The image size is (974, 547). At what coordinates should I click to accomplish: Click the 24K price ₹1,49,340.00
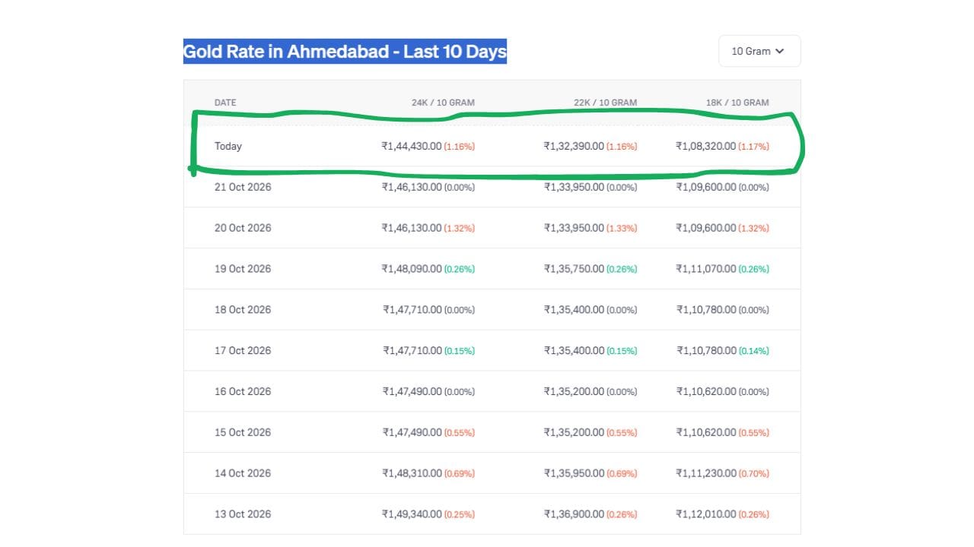coord(412,514)
